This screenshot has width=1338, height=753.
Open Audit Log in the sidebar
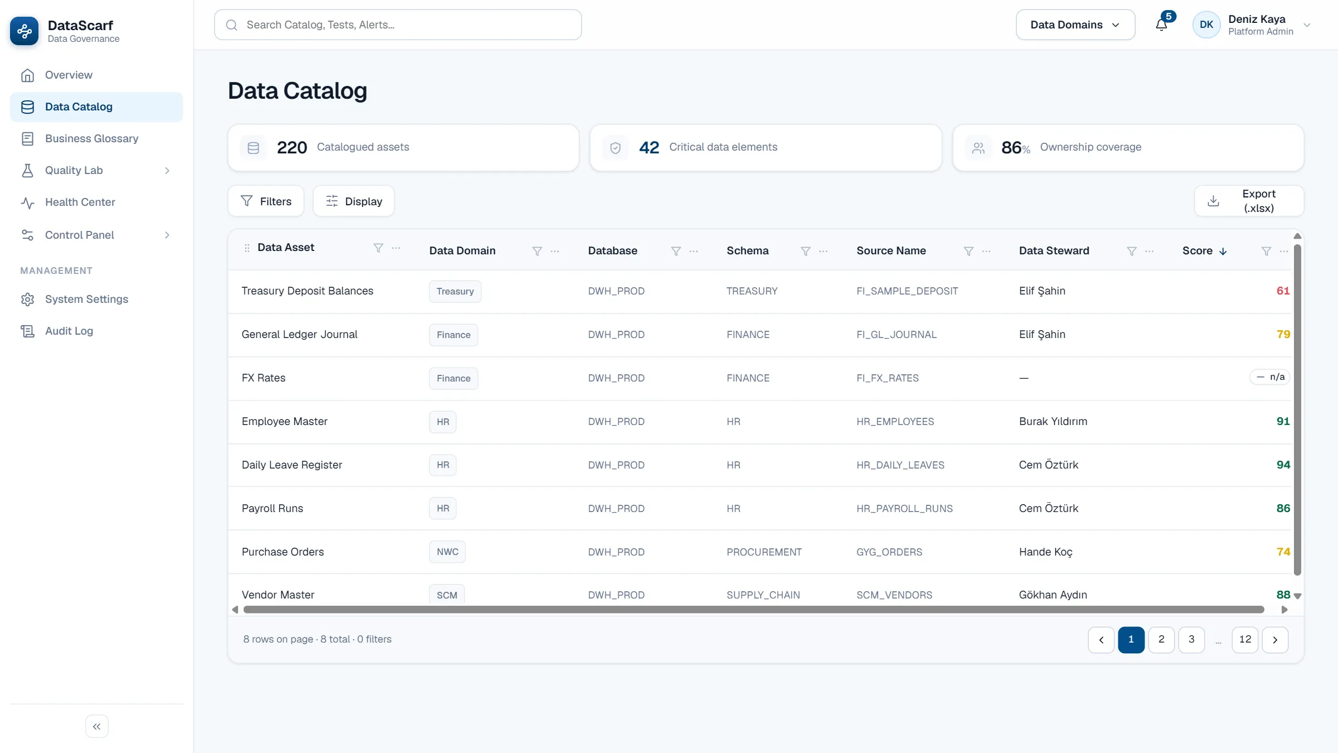pos(96,331)
